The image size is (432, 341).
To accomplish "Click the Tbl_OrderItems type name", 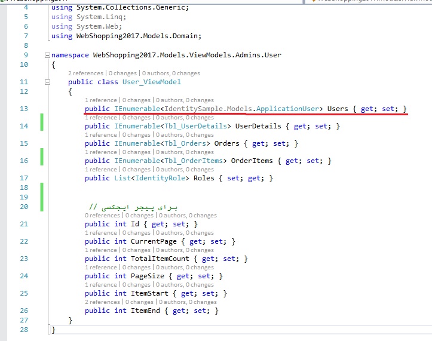I will [x=194, y=161].
